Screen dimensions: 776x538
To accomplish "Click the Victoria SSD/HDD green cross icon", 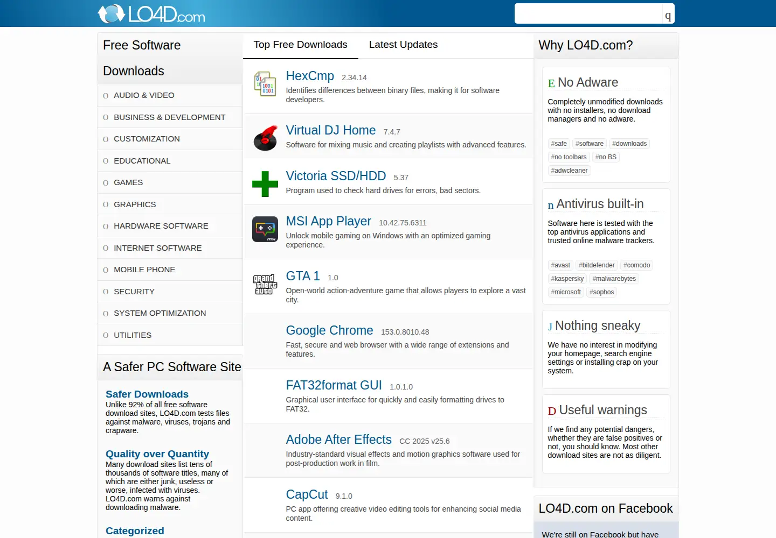I will (x=265, y=184).
